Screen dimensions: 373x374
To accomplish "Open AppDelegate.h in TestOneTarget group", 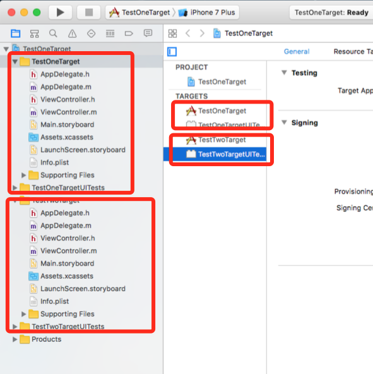I will pyautogui.click(x=59, y=75).
